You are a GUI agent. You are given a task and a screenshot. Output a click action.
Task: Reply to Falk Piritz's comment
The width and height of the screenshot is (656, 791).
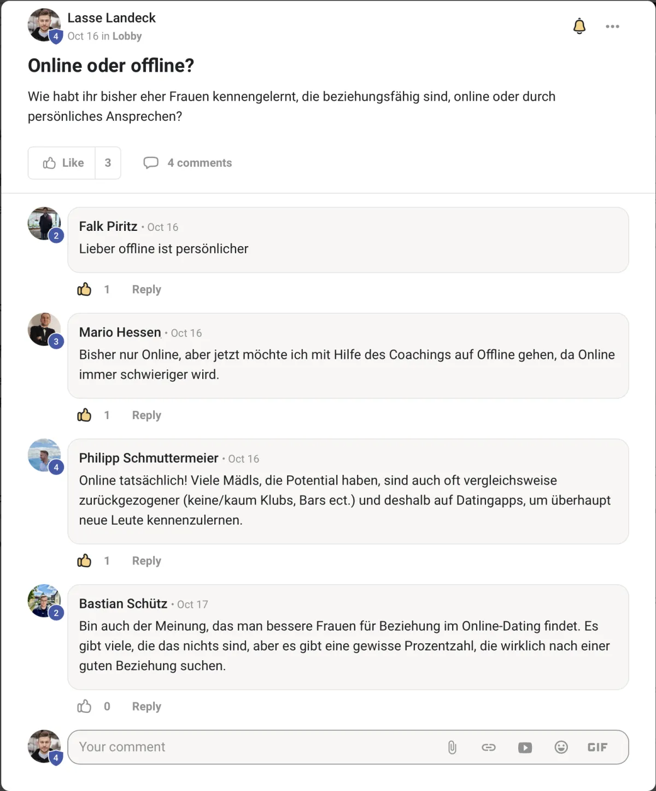tap(147, 289)
